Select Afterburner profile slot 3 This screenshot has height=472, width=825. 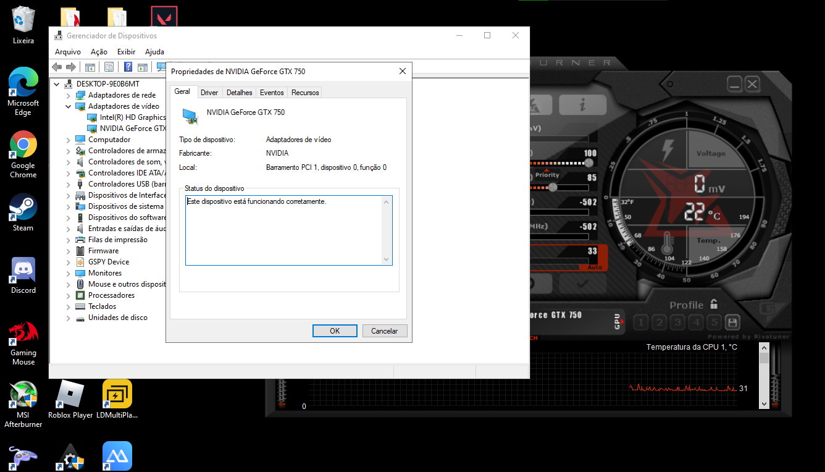(678, 322)
